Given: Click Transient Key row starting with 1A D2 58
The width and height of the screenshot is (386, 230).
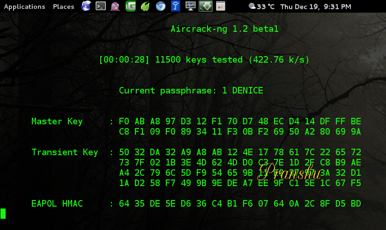Looking at the screenshot, I should pyautogui.click(x=240, y=183).
